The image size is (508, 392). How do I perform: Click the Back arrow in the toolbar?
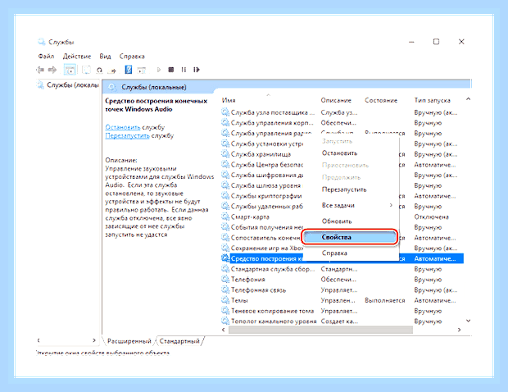click(x=40, y=70)
